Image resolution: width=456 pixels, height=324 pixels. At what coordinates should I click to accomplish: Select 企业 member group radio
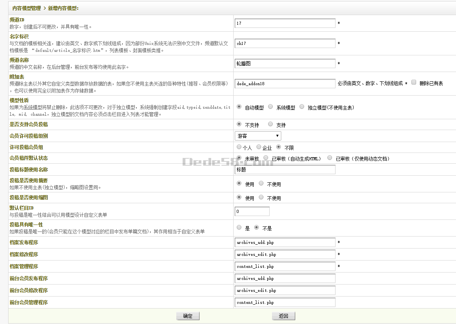259,147
